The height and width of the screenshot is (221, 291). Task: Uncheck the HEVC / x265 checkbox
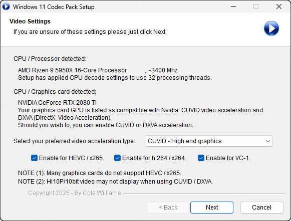pos(34,158)
